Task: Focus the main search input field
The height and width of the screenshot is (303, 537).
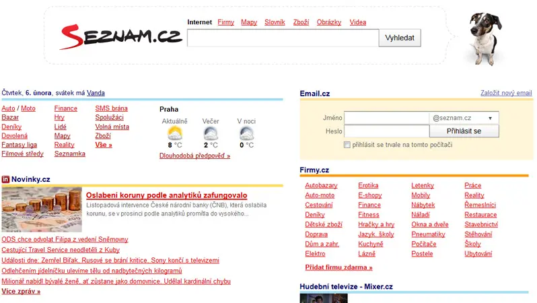Action: point(283,38)
